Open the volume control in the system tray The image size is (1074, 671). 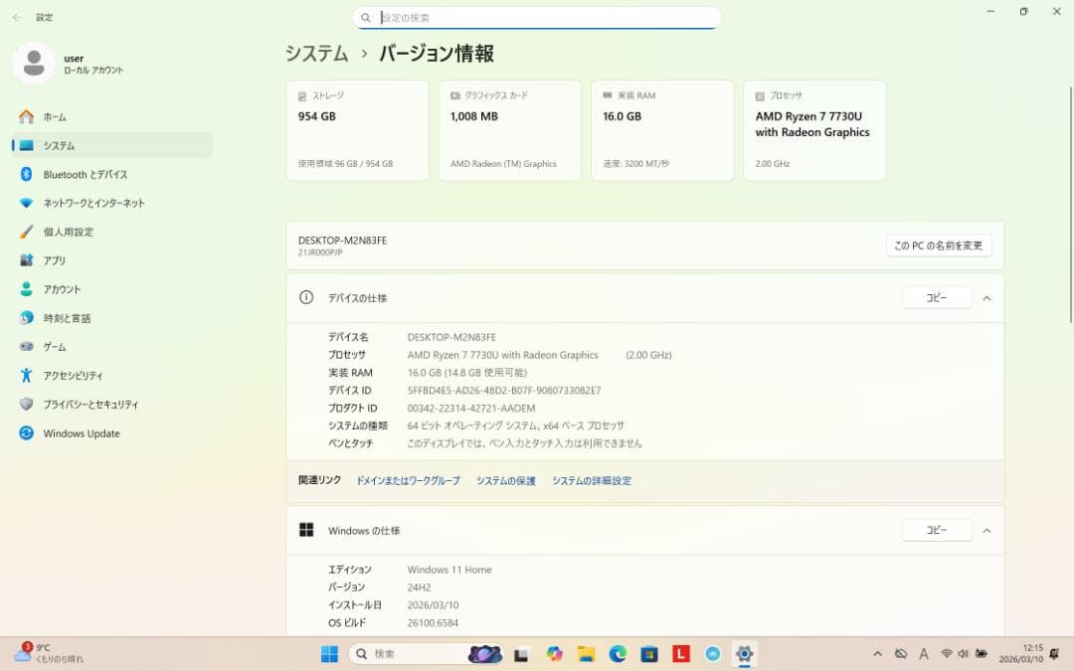point(963,654)
